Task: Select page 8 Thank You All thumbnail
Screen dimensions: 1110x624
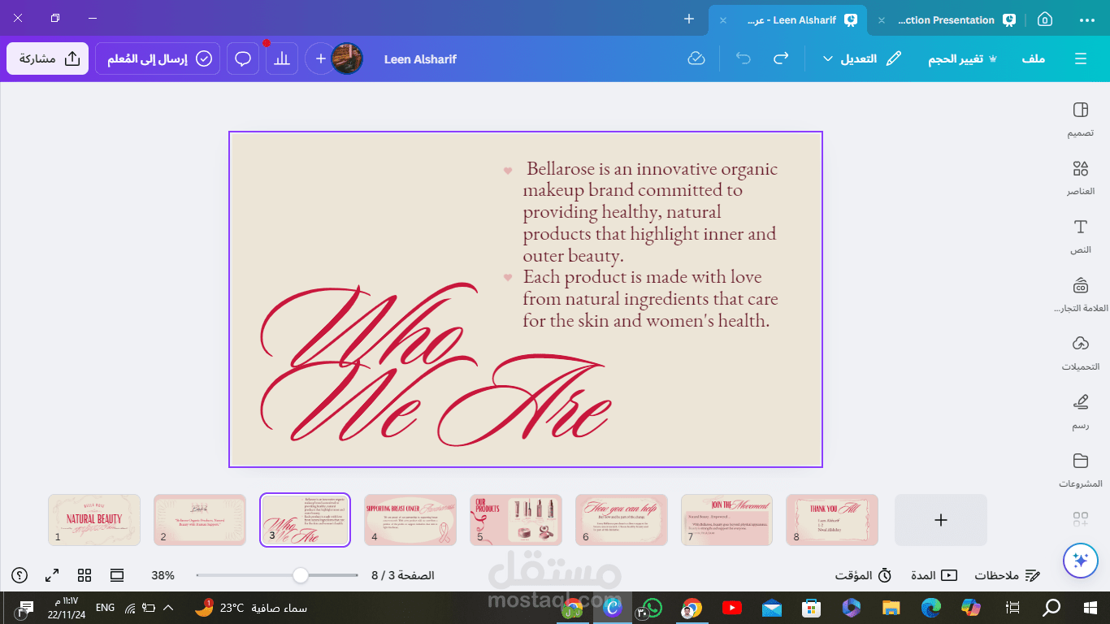Action: [x=832, y=520]
